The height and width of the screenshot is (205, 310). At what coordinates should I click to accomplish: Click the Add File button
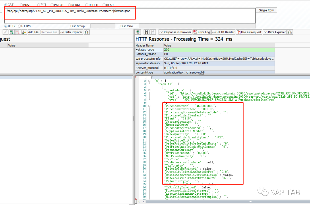[33, 32]
